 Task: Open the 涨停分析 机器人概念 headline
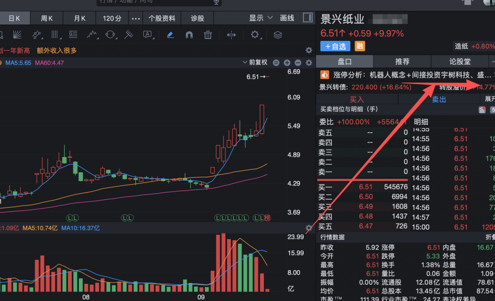[x=412, y=74]
